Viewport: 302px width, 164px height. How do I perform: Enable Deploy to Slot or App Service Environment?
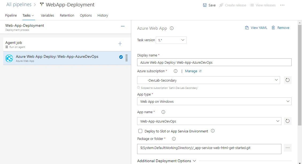click(140, 131)
